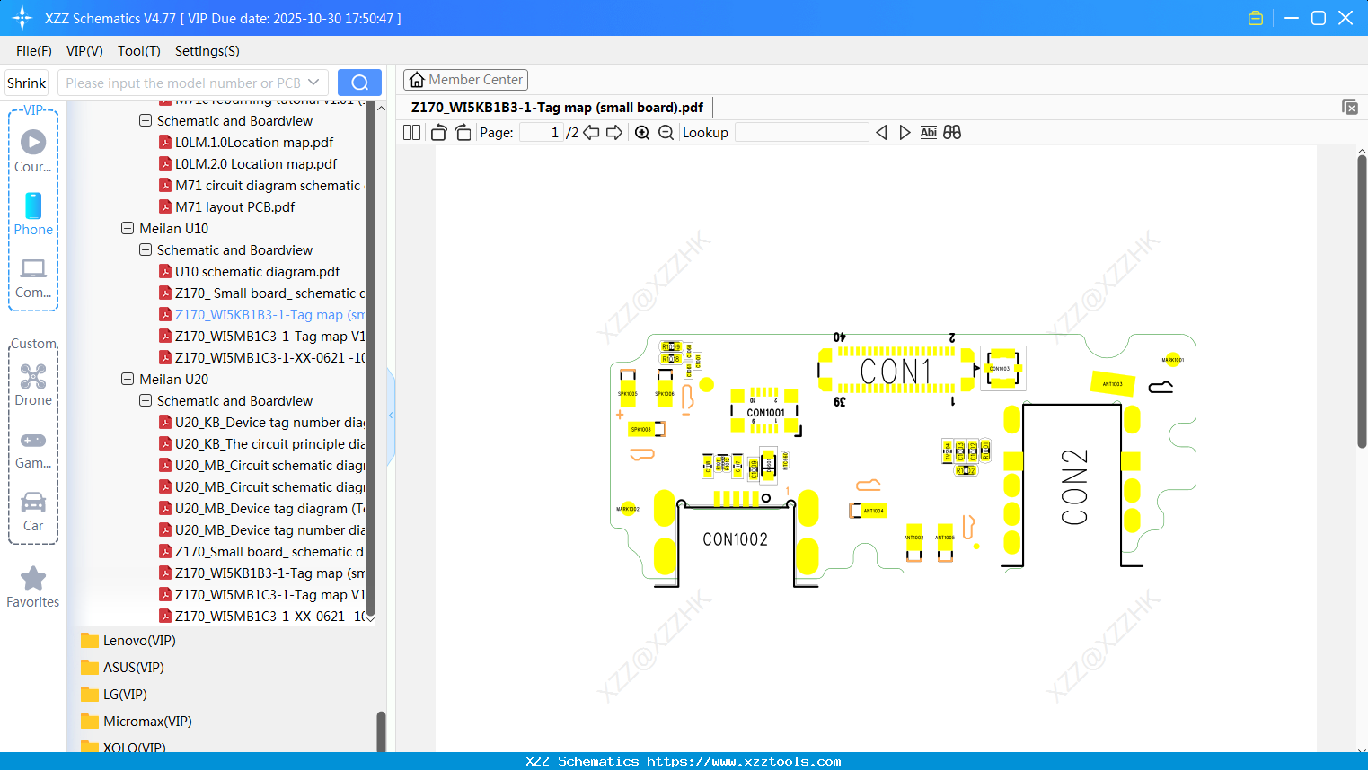Zoom in on the tag map

click(x=641, y=132)
